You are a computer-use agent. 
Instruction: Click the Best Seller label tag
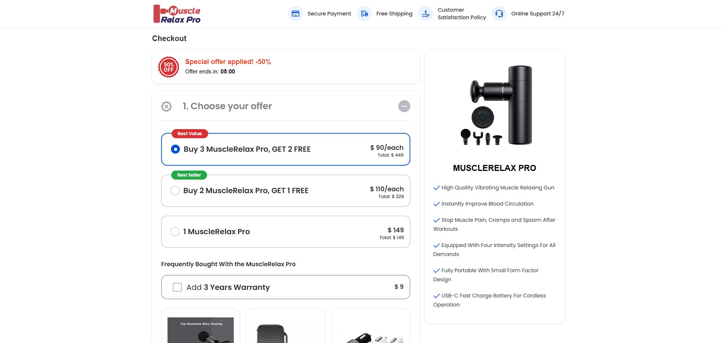189,175
